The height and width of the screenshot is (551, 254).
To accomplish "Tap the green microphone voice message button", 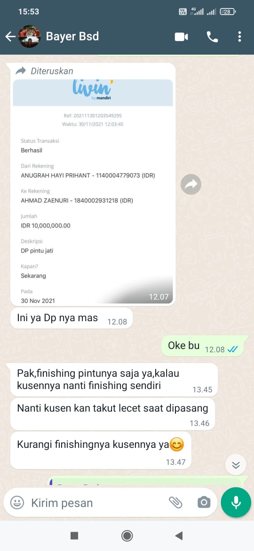I will 236,502.
